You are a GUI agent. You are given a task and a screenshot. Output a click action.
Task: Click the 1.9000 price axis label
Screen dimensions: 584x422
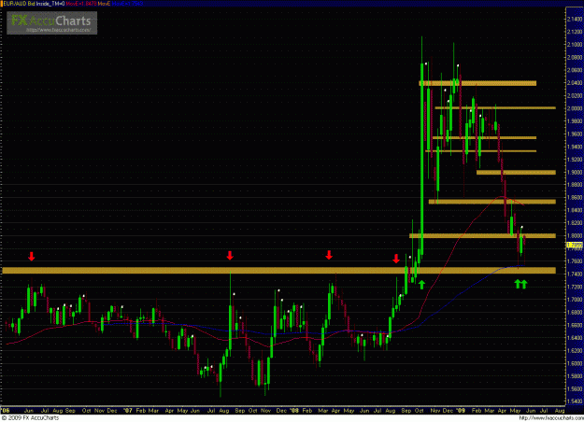576,173
